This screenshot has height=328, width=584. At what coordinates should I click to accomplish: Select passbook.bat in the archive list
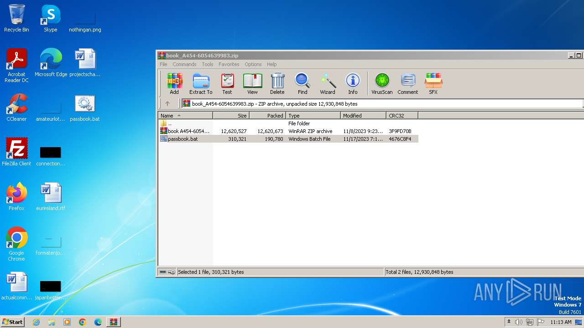(x=183, y=139)
